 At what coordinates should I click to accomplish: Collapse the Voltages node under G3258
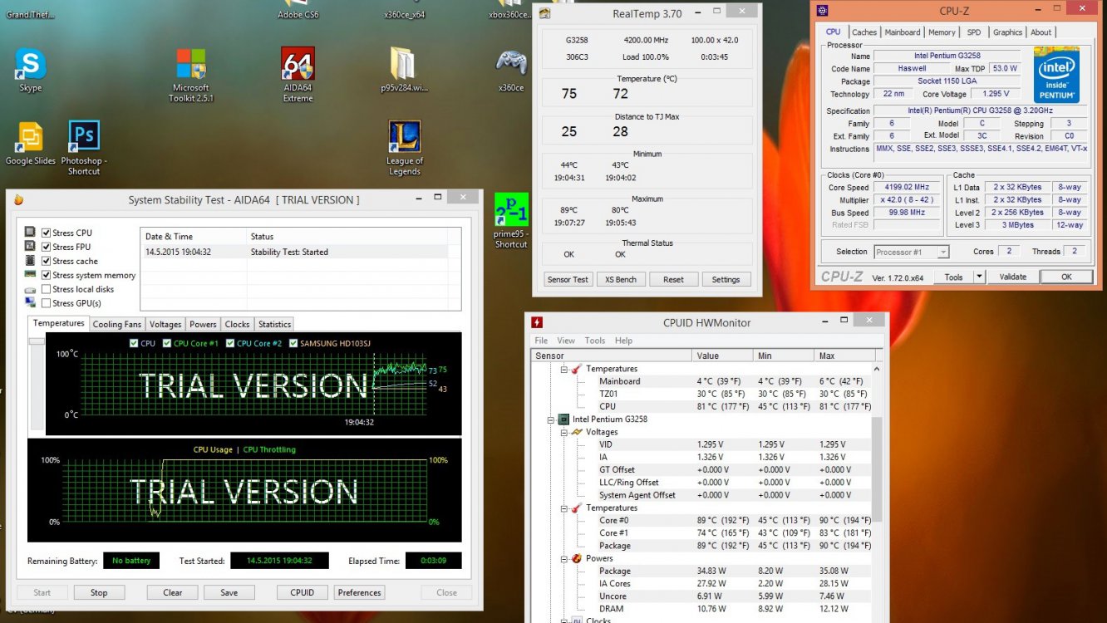click(563, 432)
